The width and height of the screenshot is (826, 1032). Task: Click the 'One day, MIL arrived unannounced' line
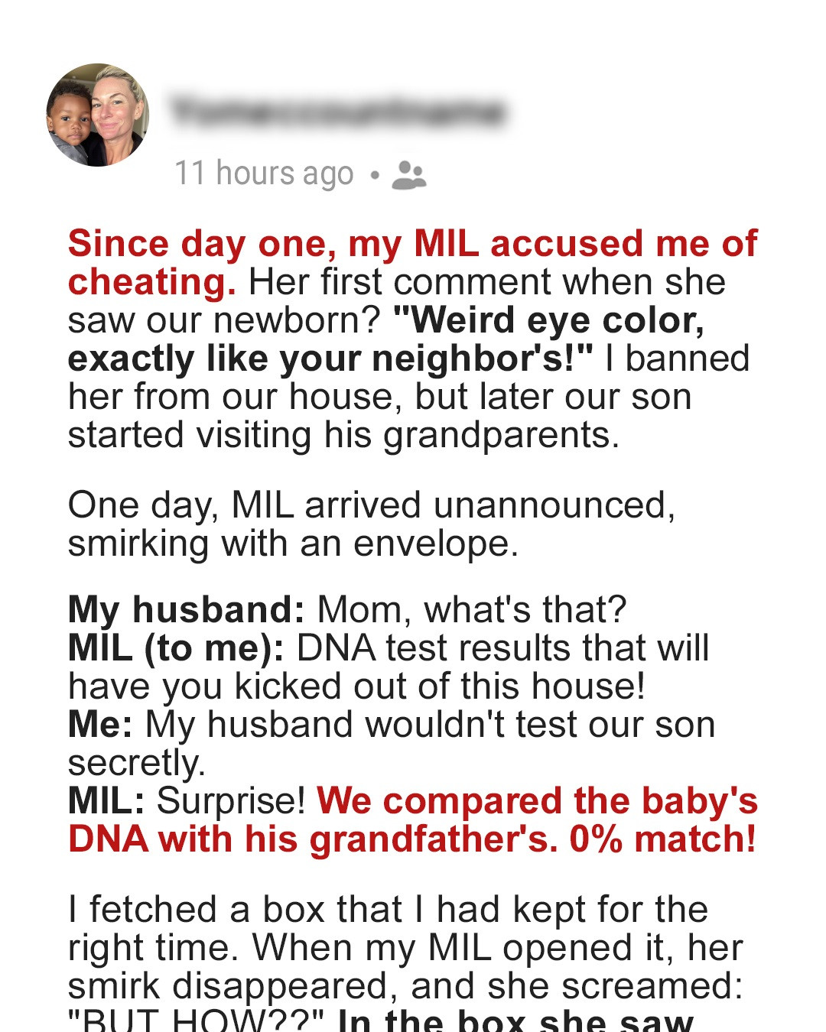pos(371,505)
